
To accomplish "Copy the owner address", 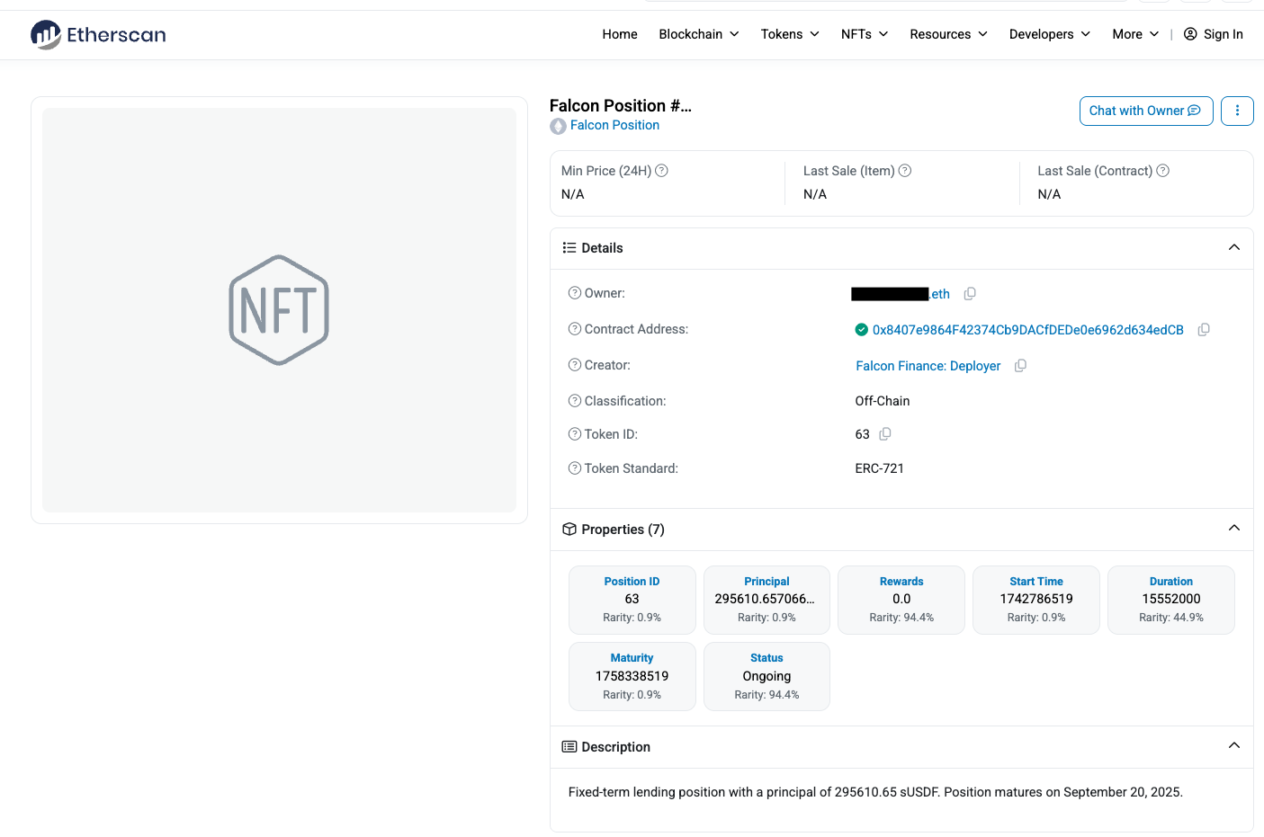I will coord(970,294).
